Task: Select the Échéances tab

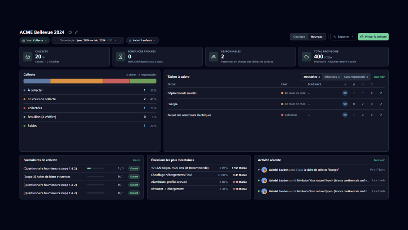Action: point(332,77)
